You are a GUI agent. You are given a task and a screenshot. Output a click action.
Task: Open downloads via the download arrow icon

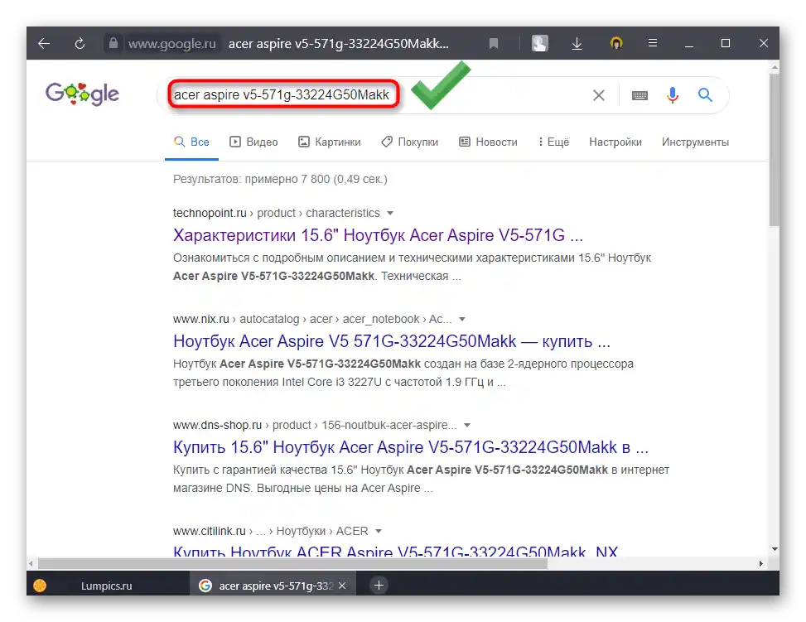coord(577,44)
